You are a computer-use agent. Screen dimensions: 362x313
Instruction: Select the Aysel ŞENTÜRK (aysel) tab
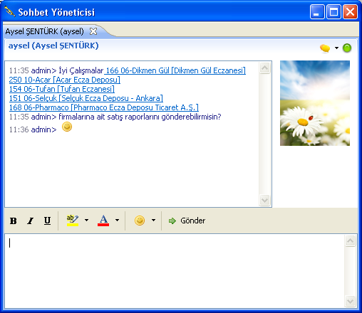(x=45, y=31)
